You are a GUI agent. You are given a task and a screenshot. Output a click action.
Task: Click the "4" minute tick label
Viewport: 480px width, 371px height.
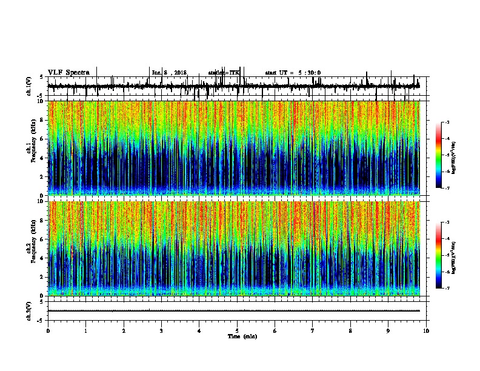tap(199, 331)
